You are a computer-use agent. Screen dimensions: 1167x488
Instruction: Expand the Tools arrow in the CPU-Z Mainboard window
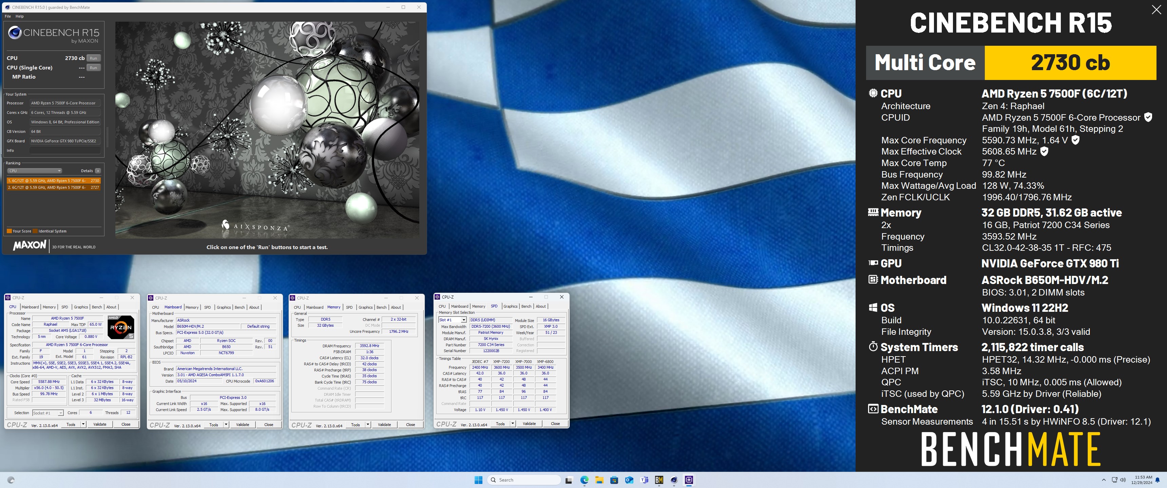pyautogui.click(x=226, y=425)
